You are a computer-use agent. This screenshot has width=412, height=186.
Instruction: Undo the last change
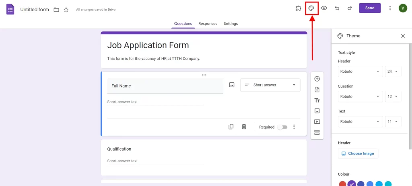337,8
